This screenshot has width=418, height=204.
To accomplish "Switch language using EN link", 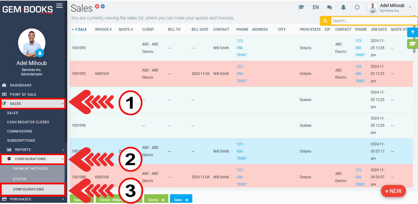I will click(316, 8).
